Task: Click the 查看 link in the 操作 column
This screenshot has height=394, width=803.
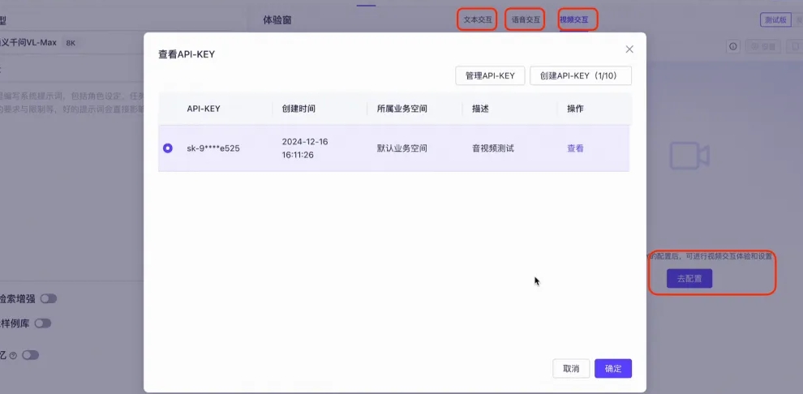Action: pos(575,148)
